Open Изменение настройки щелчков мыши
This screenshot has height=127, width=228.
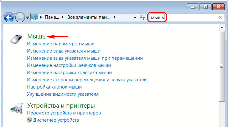(x=69, y=65)
